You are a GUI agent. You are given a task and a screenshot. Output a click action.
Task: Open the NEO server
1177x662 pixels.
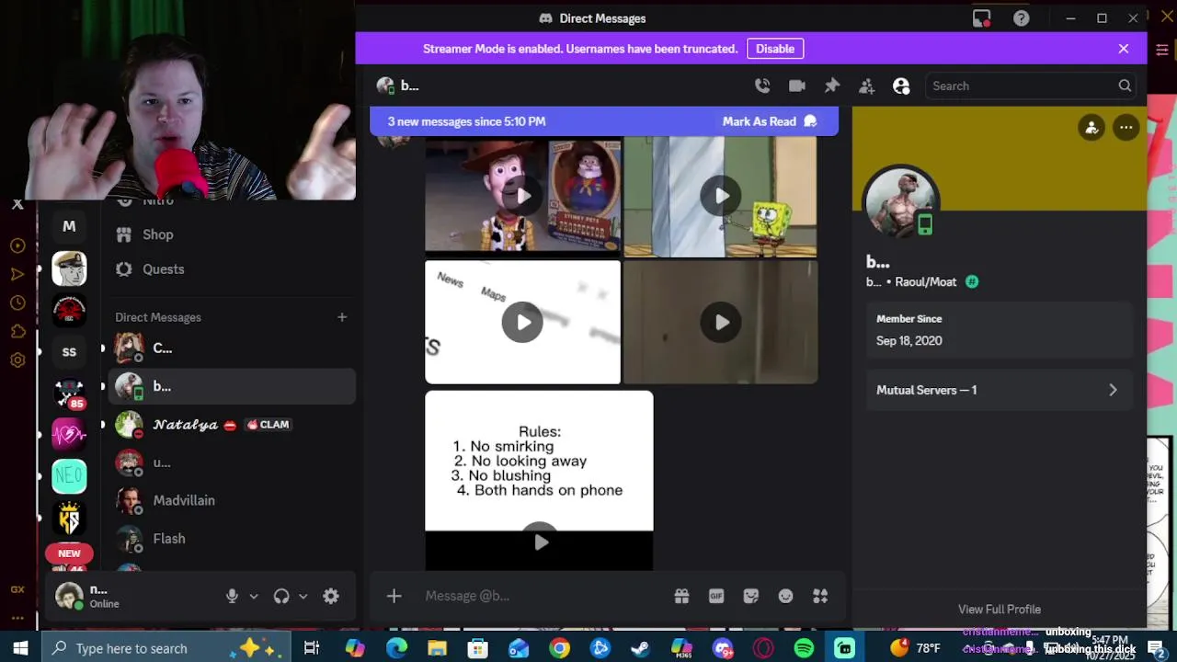[x=69, y=475]
